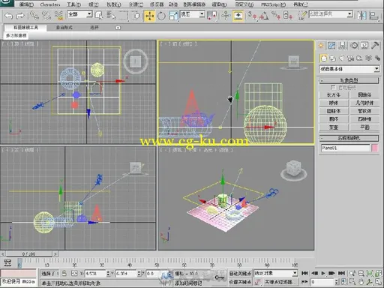Open the Motion command panel tab
The width and height of the screenshot is (384, 288).
pyautogui.click(x=354, y=46)
